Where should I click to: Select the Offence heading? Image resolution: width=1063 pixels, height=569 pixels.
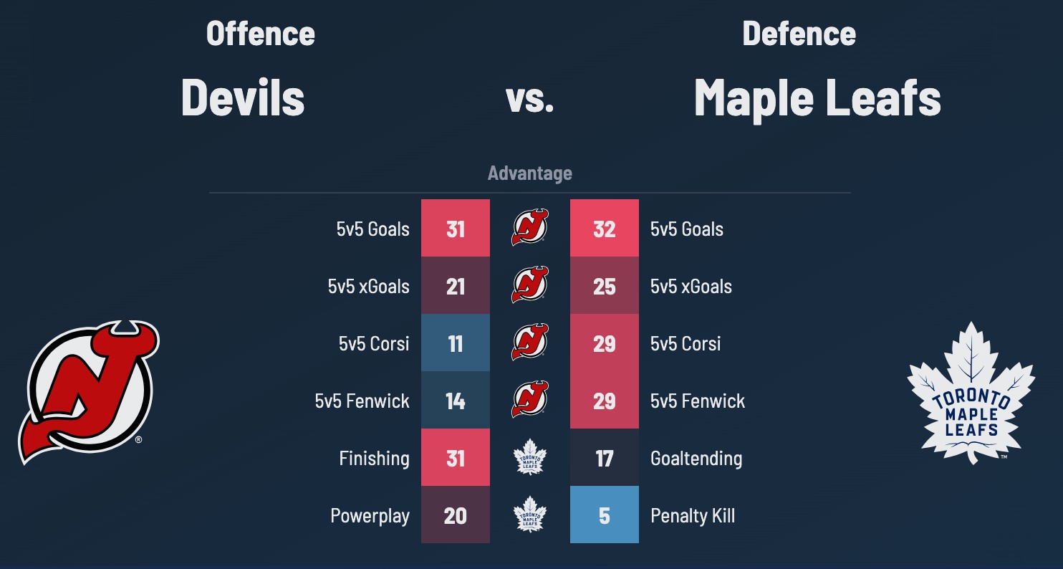point(261,34)
